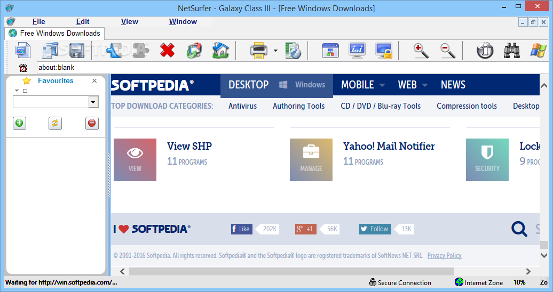Open the File menu
This screenshot has width=553, height=292.
[39, 21]
